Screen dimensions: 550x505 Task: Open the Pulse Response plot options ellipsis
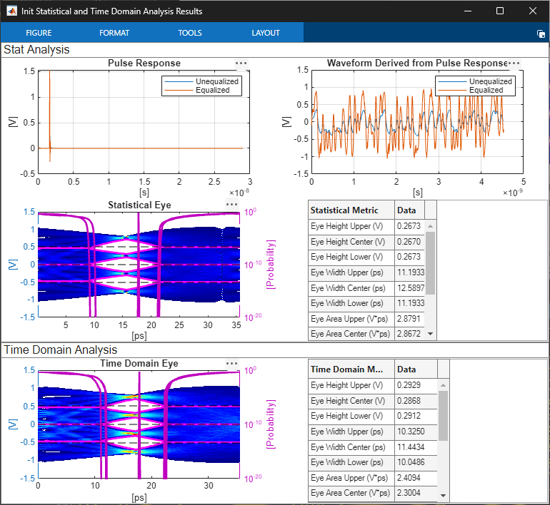click(x=241, y=63)
